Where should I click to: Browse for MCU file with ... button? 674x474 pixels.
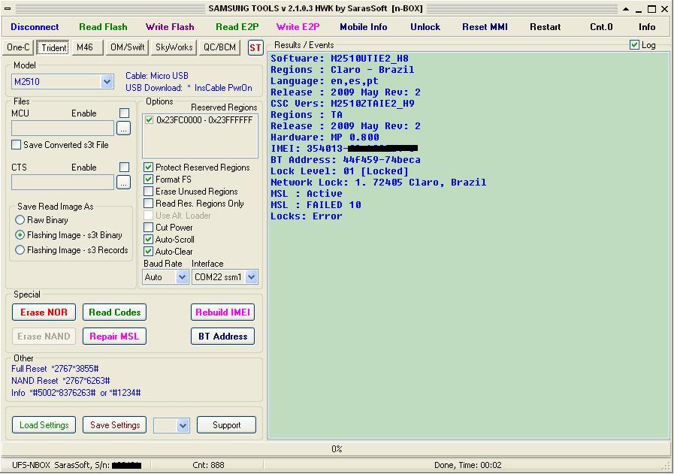pos(123,128)
